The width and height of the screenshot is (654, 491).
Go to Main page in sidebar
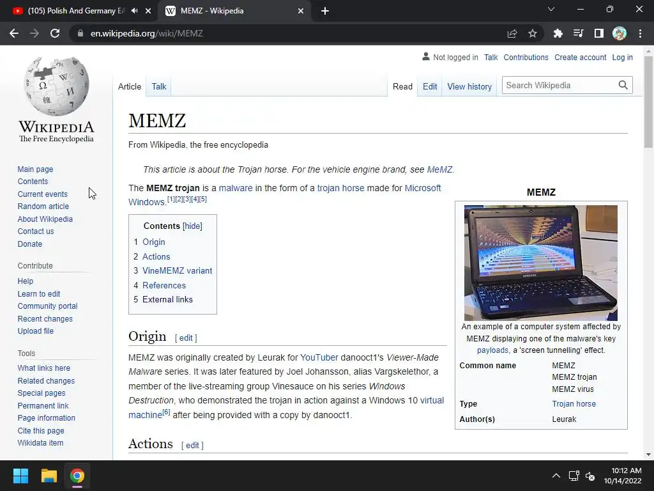[x=35, y=169]
